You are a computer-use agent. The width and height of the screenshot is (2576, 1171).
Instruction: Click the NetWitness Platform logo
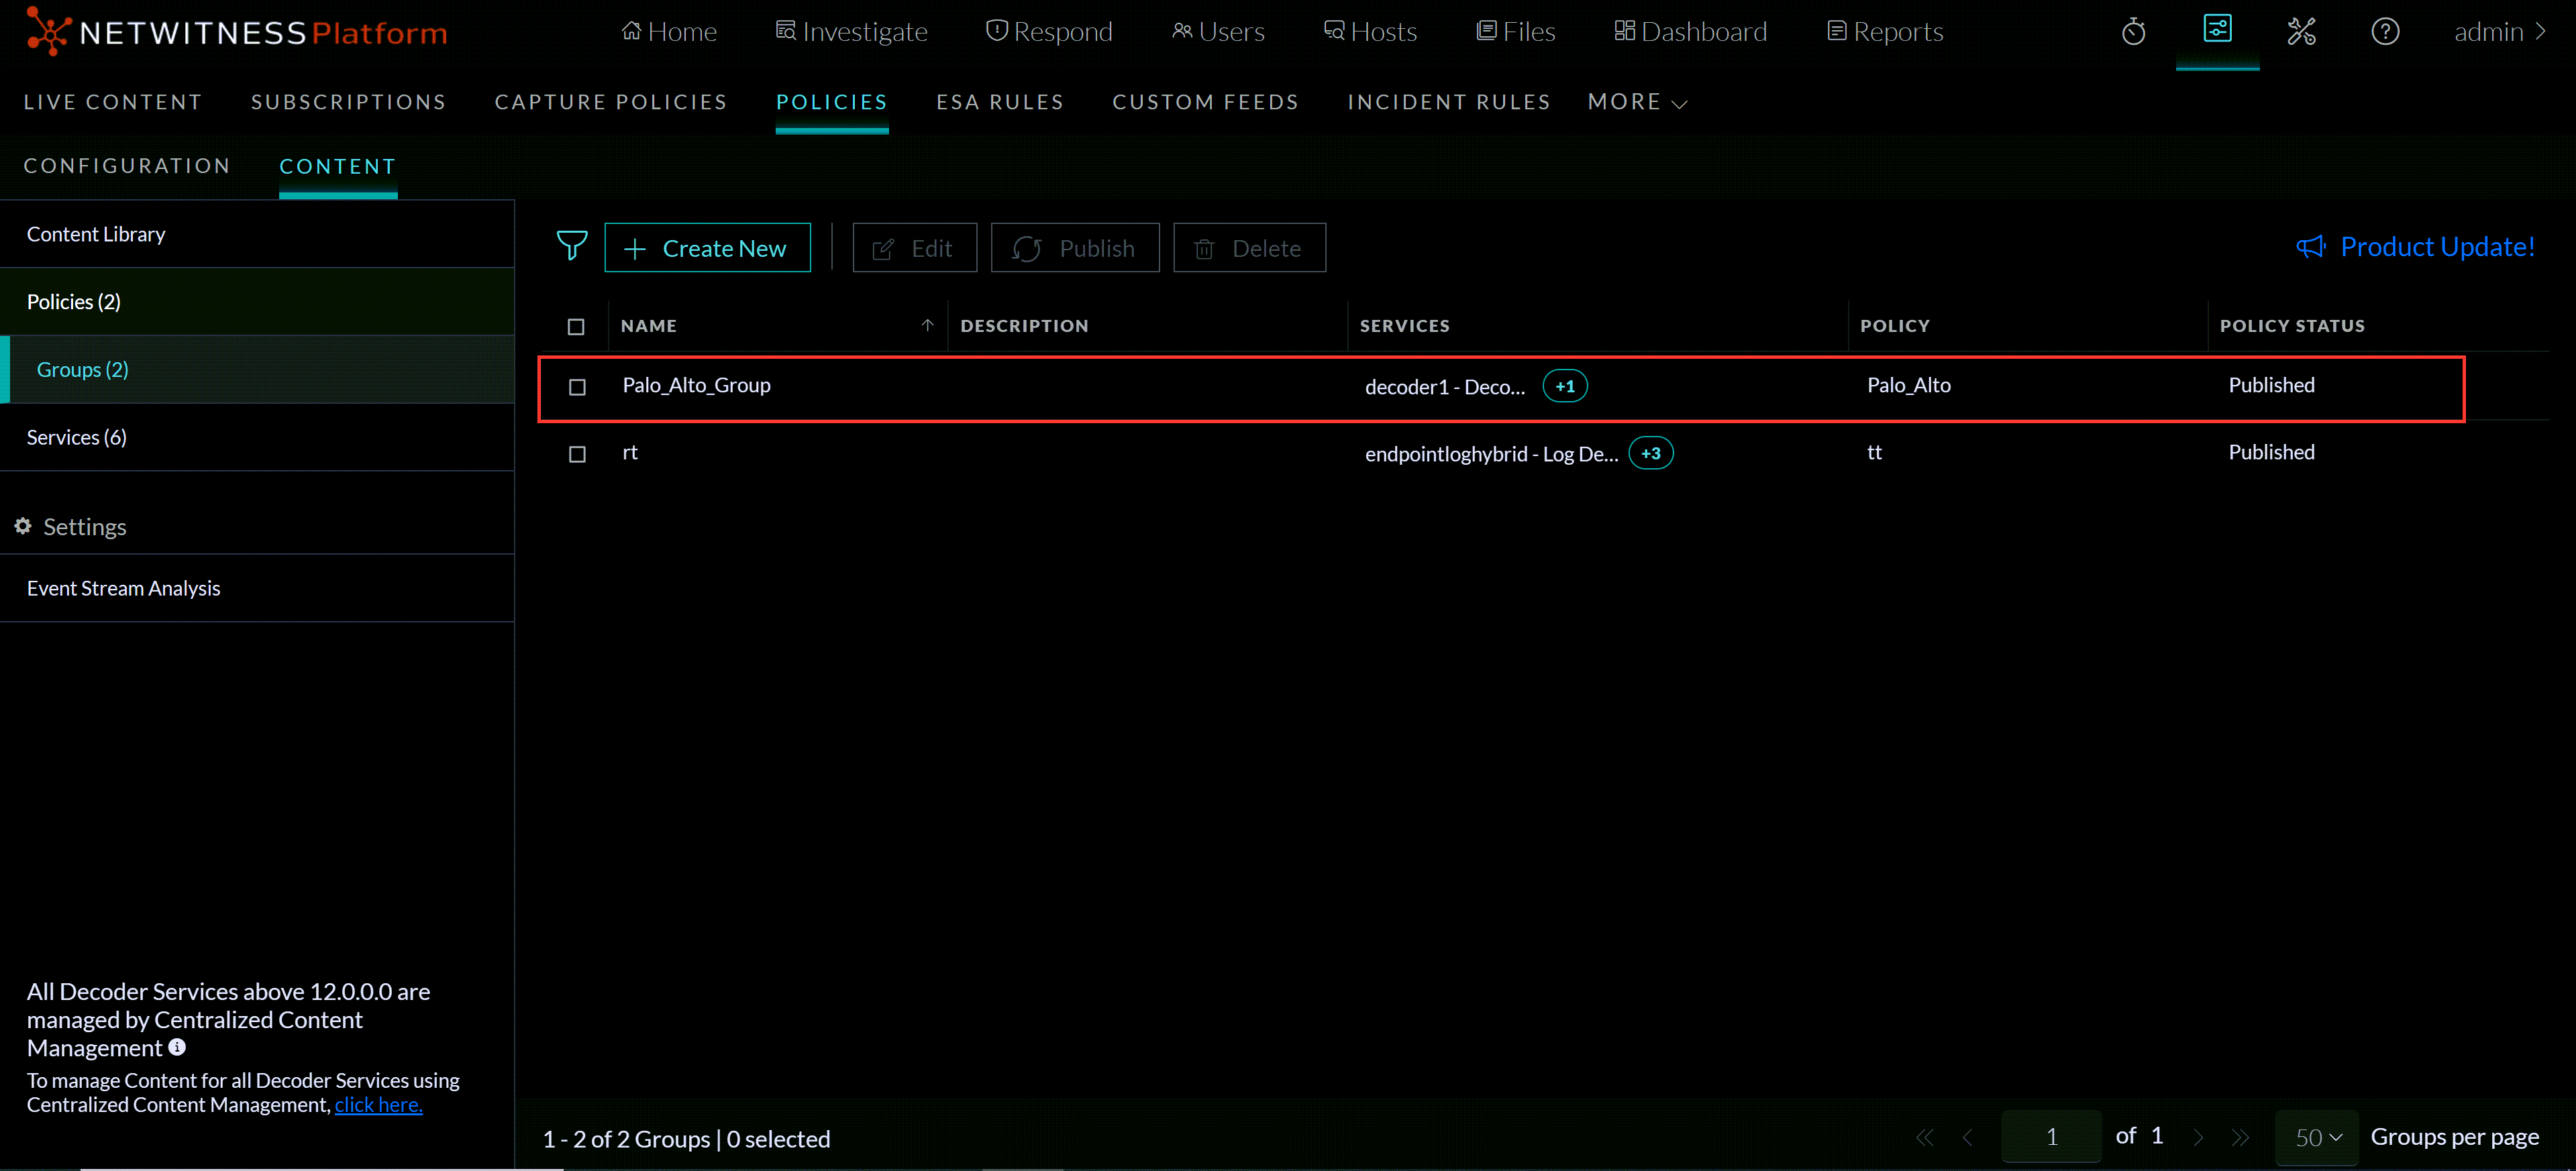(237, 32)
